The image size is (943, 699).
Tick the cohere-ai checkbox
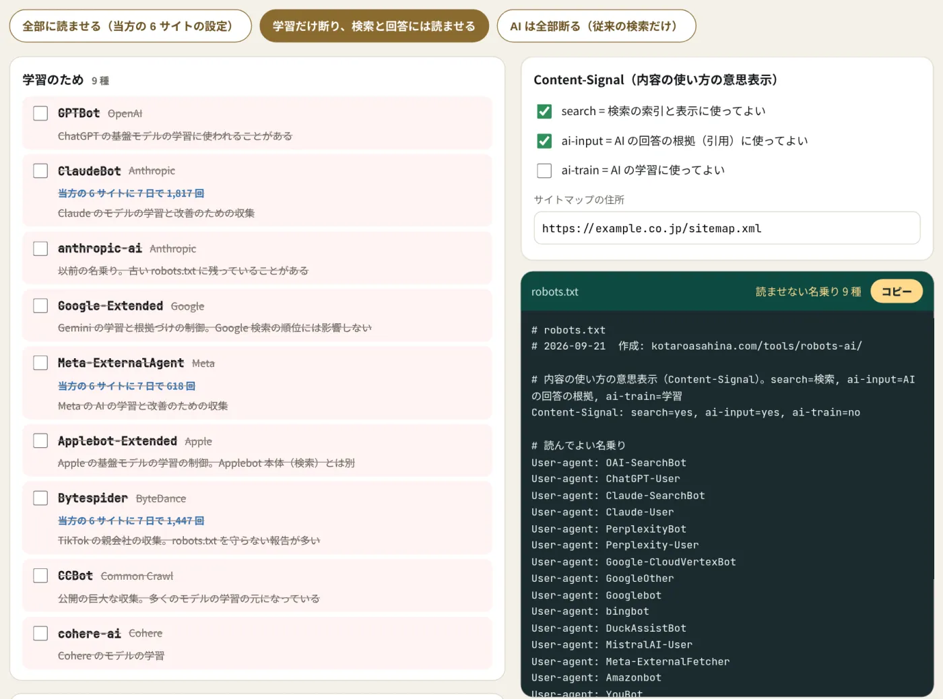(x=40, y=633)
